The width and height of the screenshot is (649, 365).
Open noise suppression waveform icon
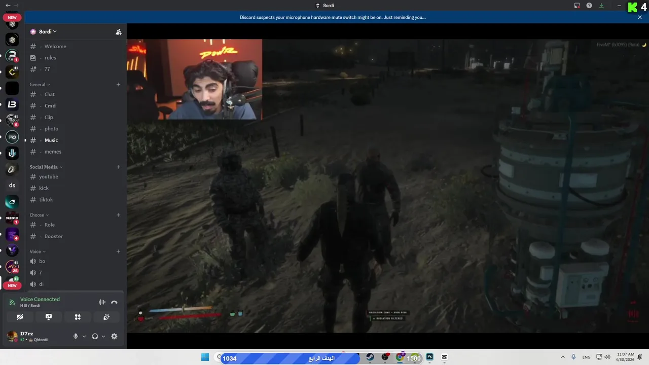[x=102, y=302]
